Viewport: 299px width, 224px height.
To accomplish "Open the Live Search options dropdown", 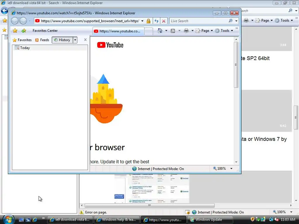I will (x=236, y=21).
